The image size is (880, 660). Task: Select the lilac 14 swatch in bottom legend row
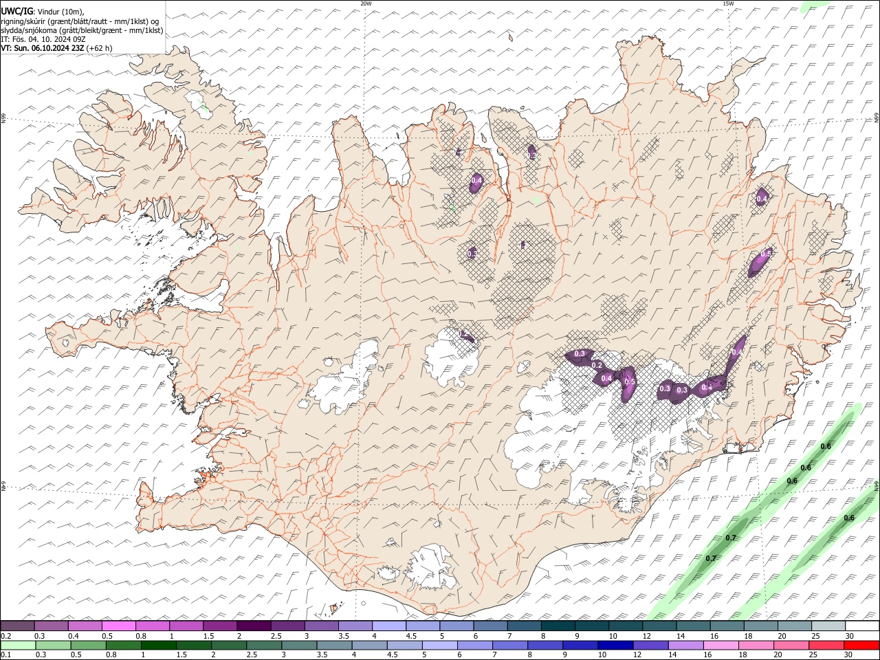[x=685, y=645]
